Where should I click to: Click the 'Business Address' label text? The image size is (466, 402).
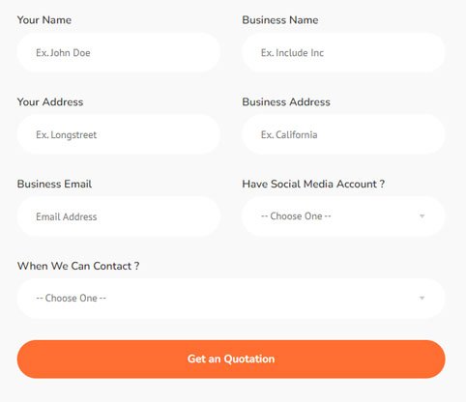point(286,102)
